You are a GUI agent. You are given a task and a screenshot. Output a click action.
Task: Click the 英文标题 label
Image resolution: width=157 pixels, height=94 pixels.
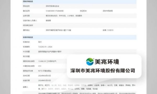point(26,56)
